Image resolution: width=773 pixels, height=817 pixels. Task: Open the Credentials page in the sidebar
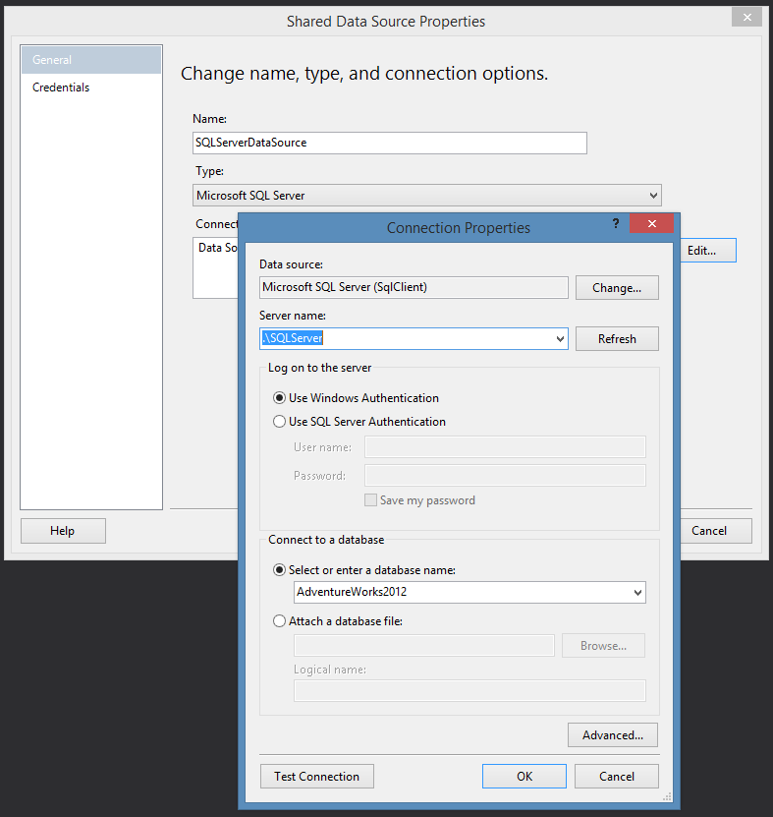coord(91,88)
